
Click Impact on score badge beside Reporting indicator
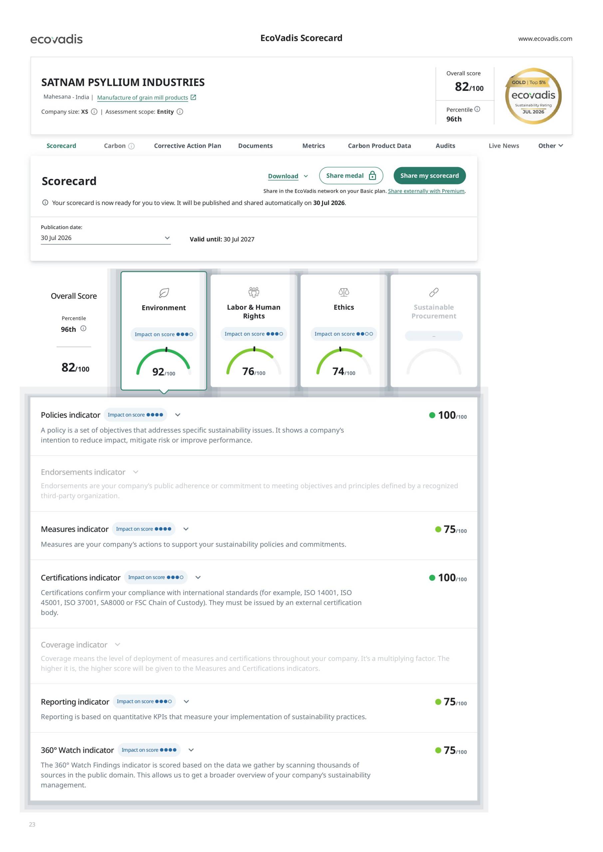[145, 702]
